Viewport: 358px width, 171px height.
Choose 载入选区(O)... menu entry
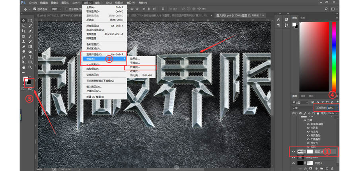tap(104, 87)
